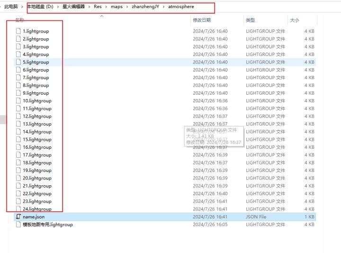Expand the chevron after 此电脑 in breadcrumb
341x253 pixels.
tap(22, 7)
